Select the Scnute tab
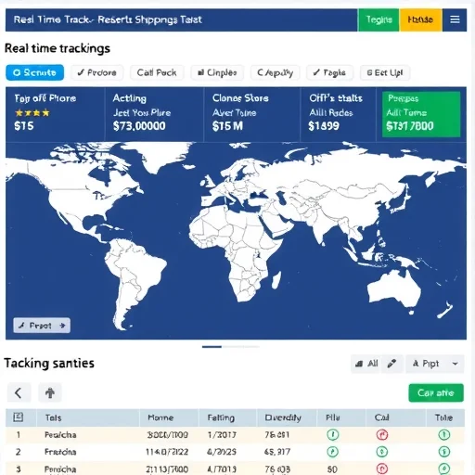This screenshot has height=475, width=475. tap(35, 72)
